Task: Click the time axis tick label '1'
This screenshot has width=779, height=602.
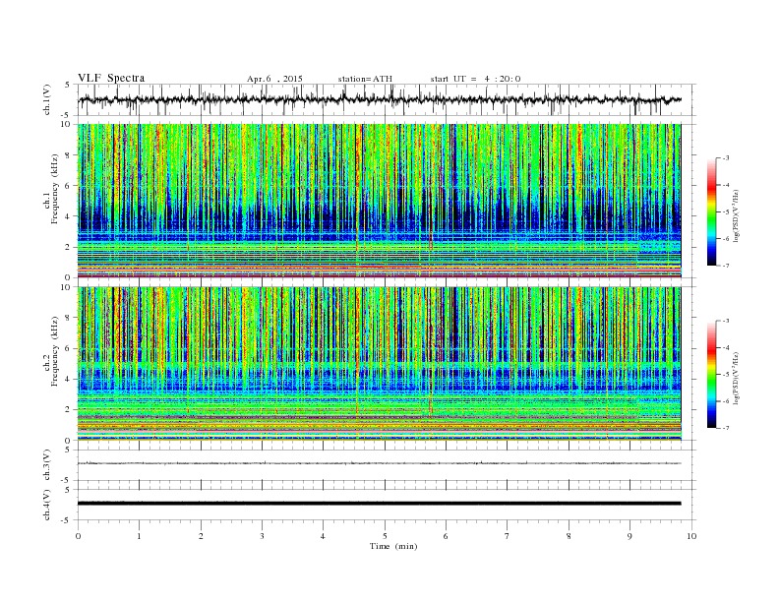Action: [139, 536]
